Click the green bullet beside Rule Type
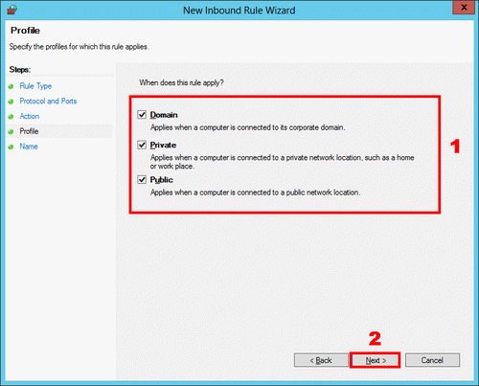This screenshot has width=479, height=386. tap(11, 86)
